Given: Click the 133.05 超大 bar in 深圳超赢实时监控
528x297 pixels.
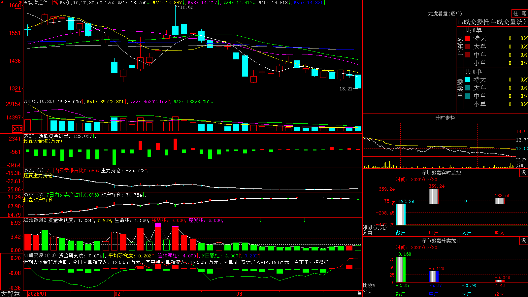Looking at the screenshot, I should tap(500, 201).
